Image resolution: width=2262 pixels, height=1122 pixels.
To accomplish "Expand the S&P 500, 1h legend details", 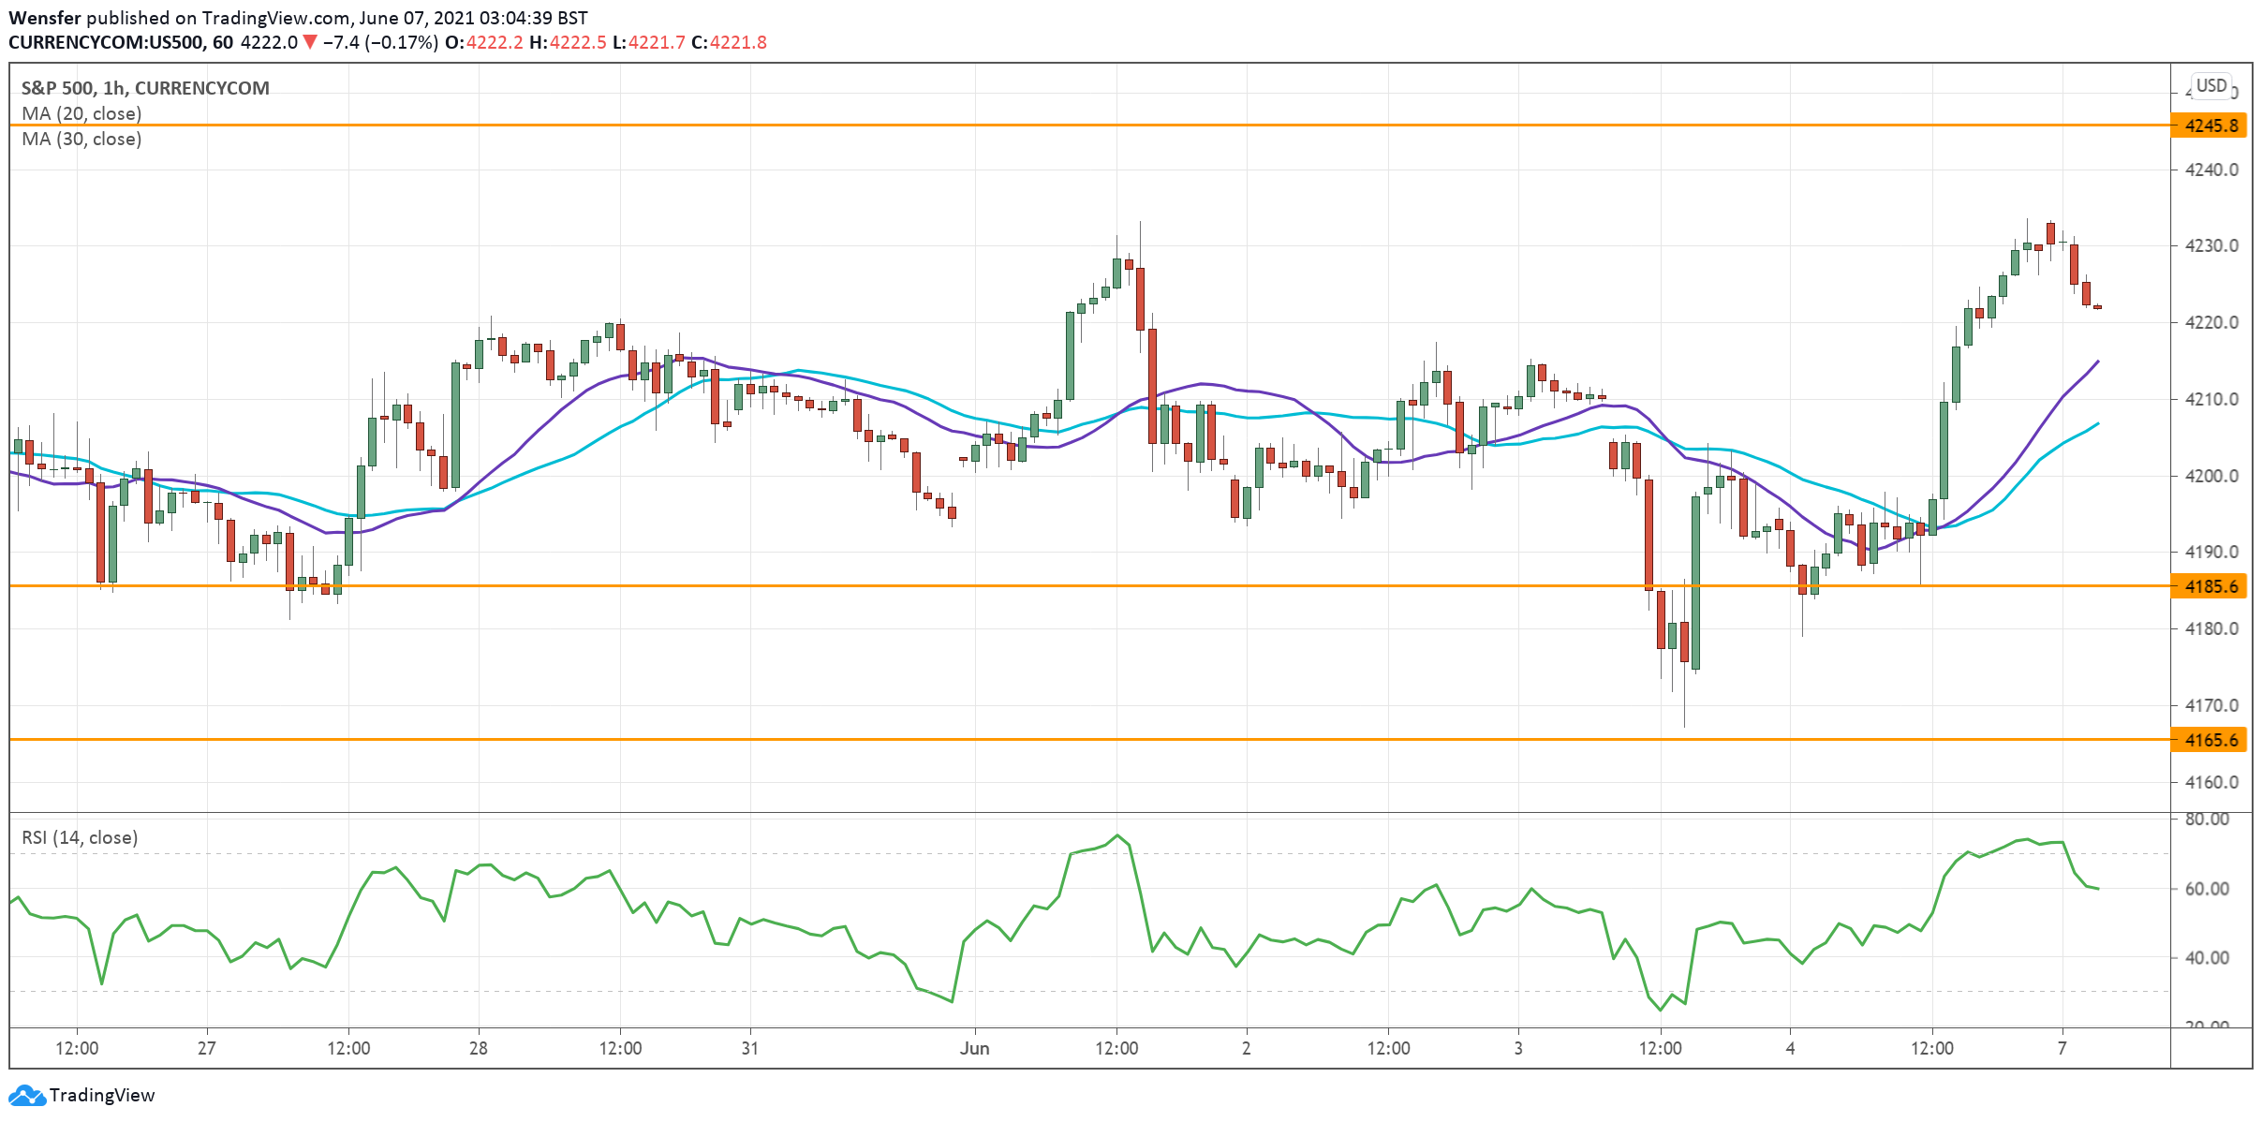I will click(x=143, y=87).
